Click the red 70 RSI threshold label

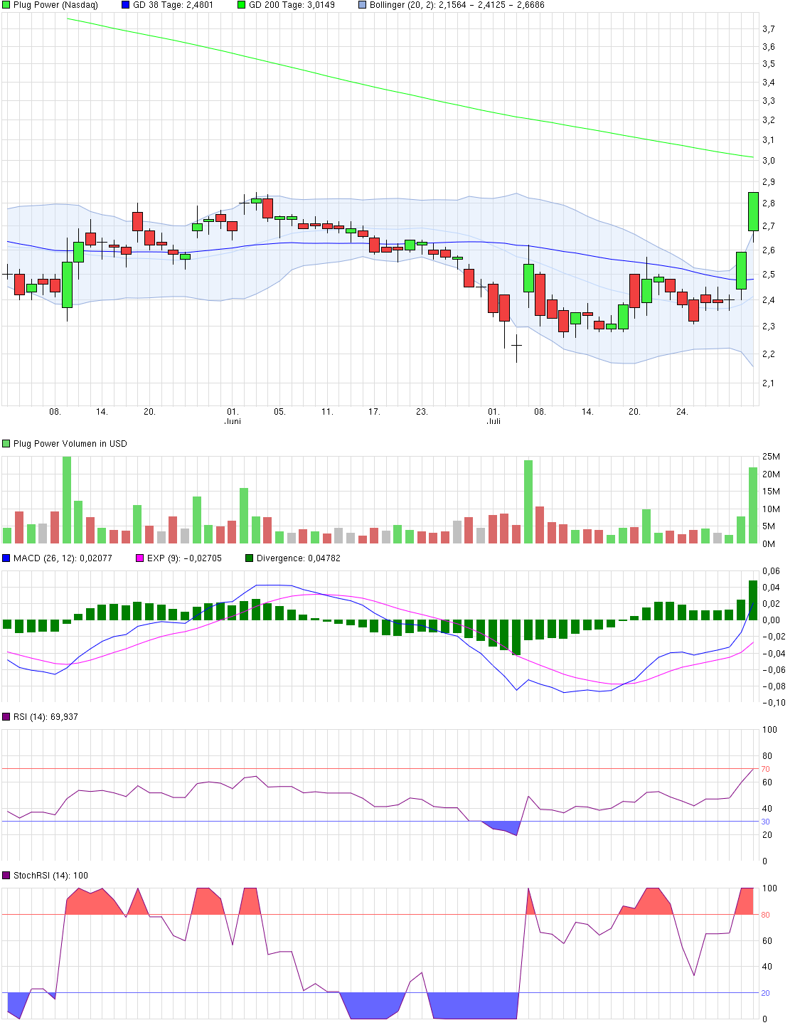tap(765, 769)
